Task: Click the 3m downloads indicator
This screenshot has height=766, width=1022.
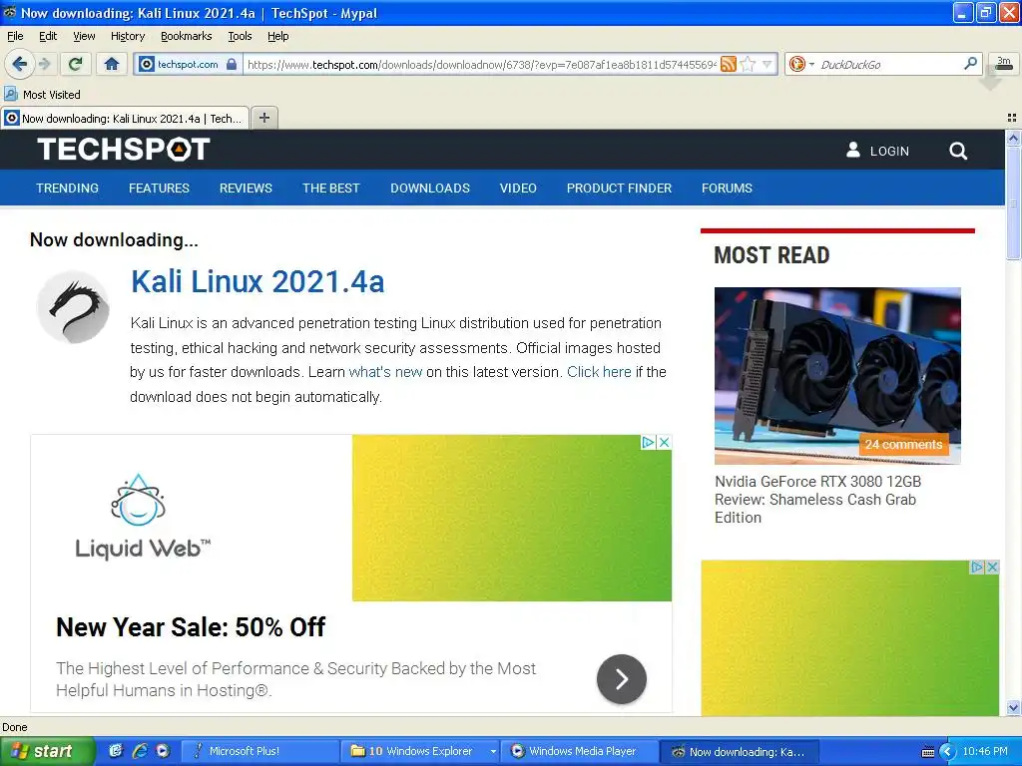Action: click(1004, 63)
